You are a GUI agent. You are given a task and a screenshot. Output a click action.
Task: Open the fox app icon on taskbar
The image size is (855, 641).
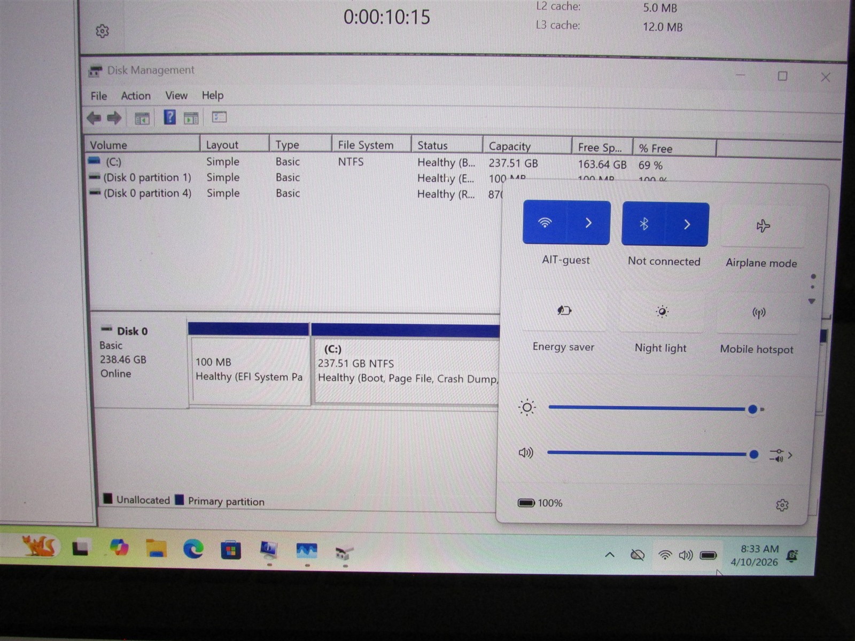coord(38,546)
